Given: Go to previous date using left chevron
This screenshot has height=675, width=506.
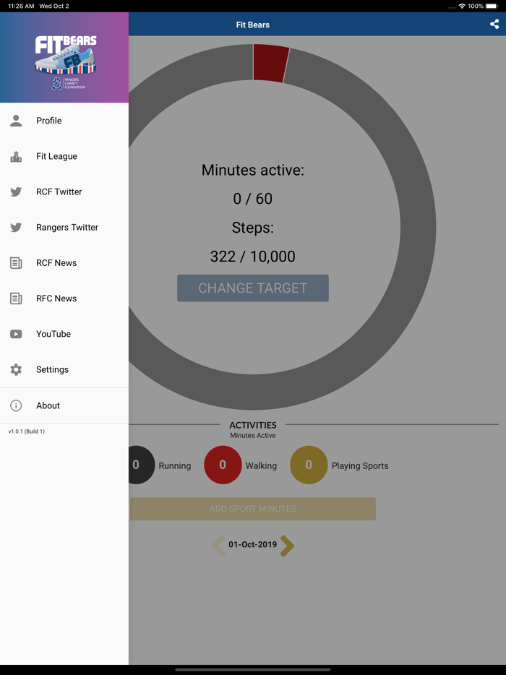Looking at the screenshot, I should (x=218, y=546).
